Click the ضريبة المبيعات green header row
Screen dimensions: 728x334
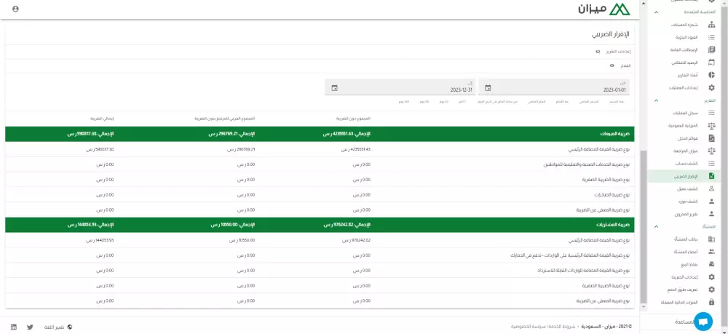coord(320,134)
